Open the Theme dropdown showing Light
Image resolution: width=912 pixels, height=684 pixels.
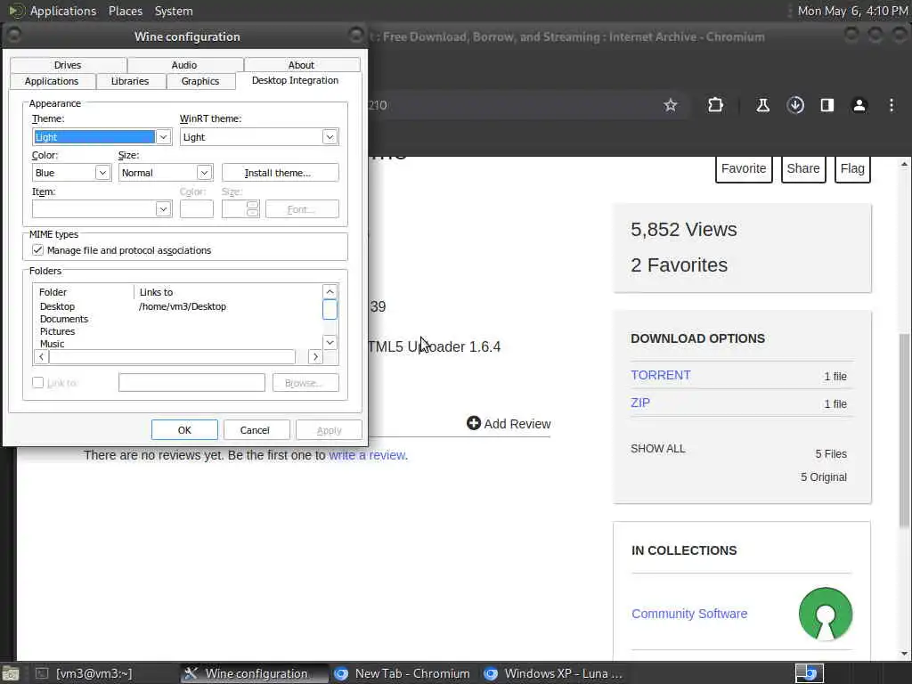point(102,137)
